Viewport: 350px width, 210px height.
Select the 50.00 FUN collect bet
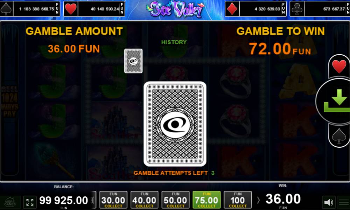click(175, 200)
